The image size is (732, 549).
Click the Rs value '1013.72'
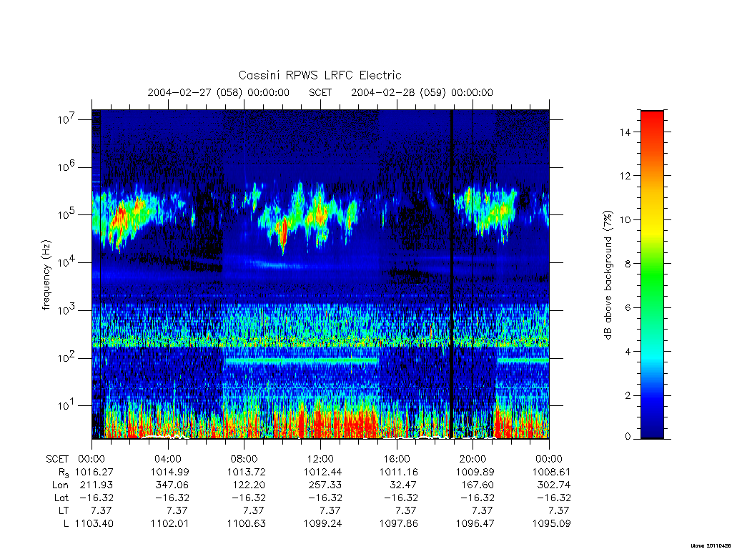click(x=247, y=472)
